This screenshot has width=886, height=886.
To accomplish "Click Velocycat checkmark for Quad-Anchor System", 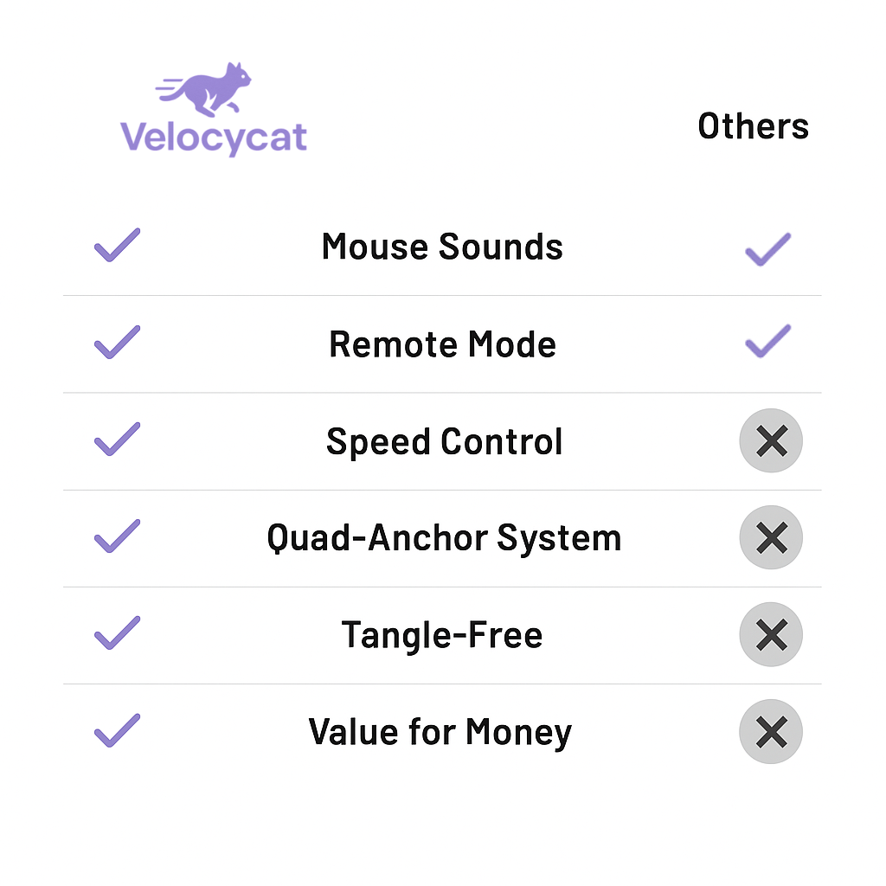I will [117, 536].
